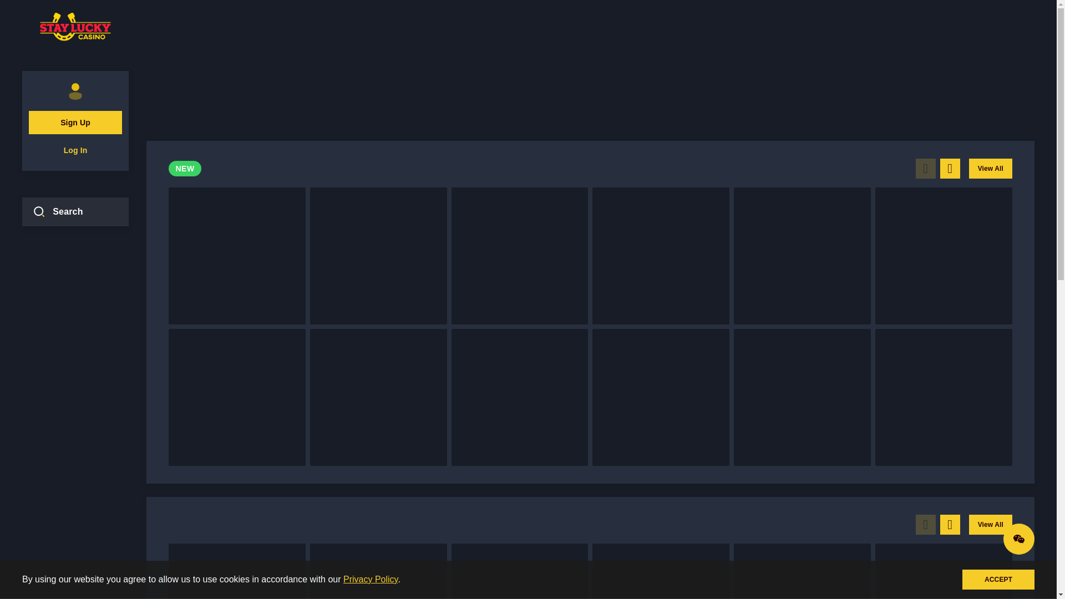Click the user profile avatar icon
This screenshot has width=1065, height=599.
[75, 92]
